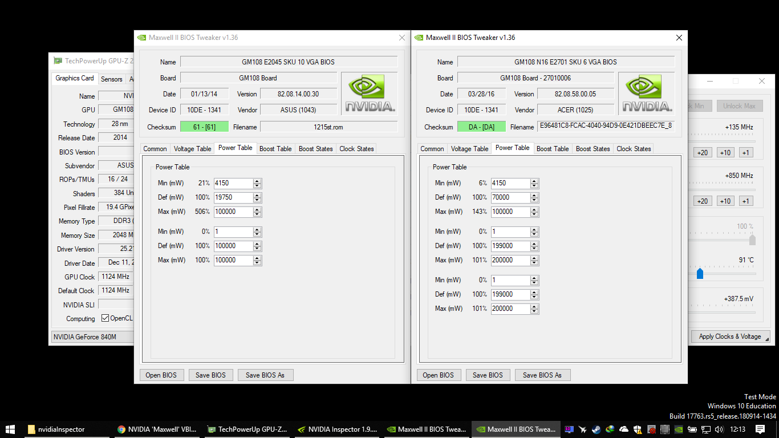Image resolution: width=779 pixels, height=438 pixels.
Task: Click +1 button under +850 MHz
Action: click(x=746, y=201)
